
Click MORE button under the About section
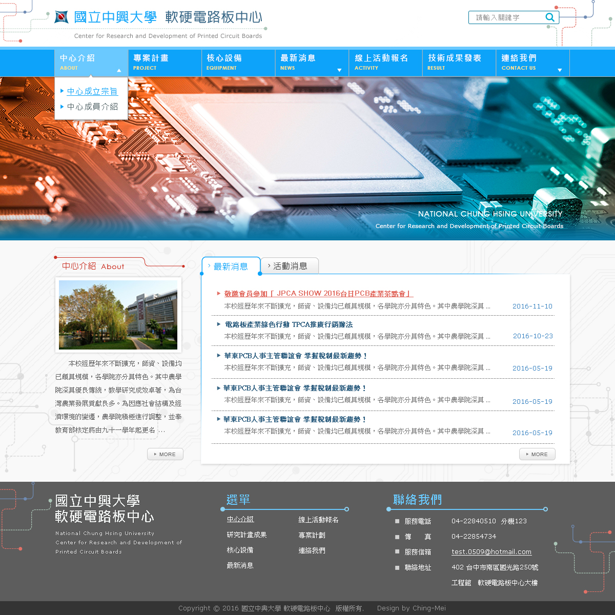[165, 454]
